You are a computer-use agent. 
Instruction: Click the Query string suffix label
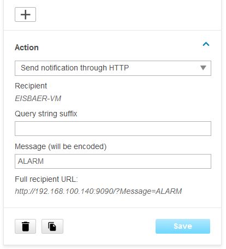pos(46,114)
